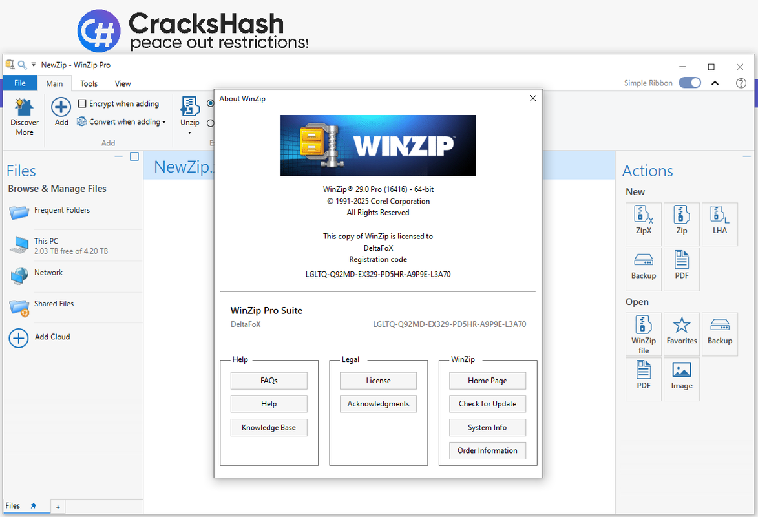The width and height of the screenshot is (758, 517).
Task: Click the WinZip app icon in title bar
Action: point(10,64)
